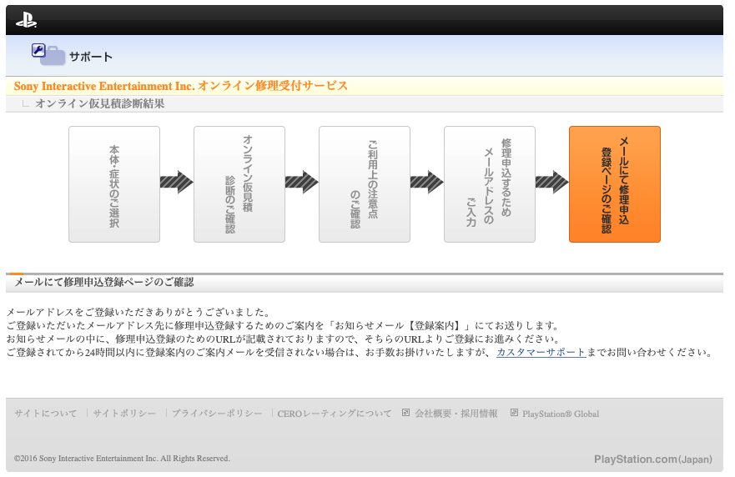Click the PlayStation.com (Japan) footer logo
Image resolution: width=735 pixels, height=477 pixels.
point(653,459)
